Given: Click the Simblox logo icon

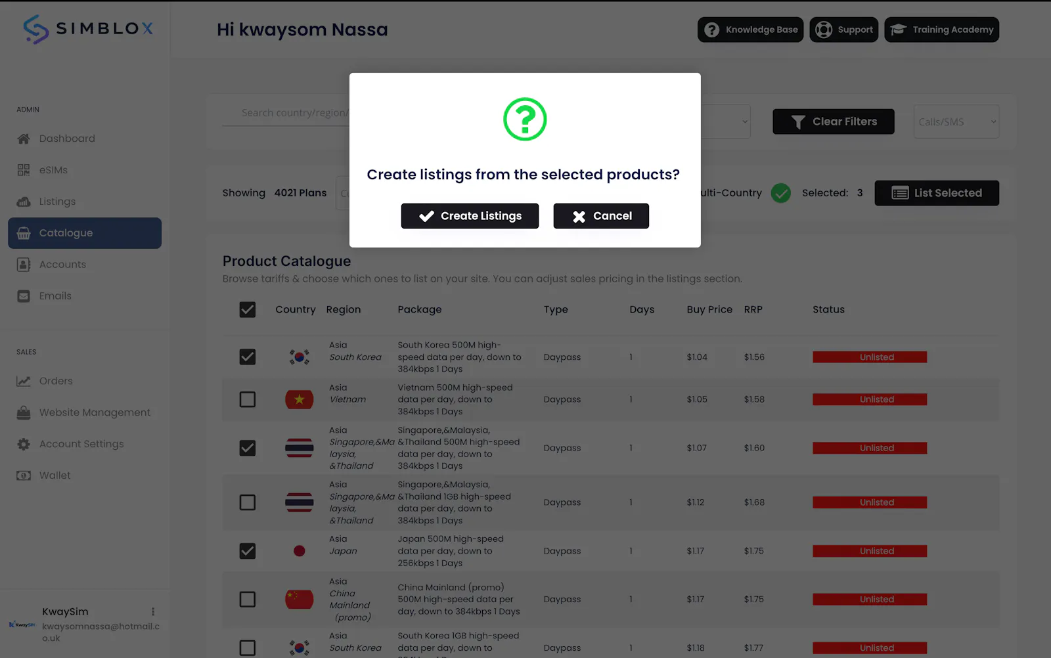Looking at the screenshot, I should tap(36, 29).
